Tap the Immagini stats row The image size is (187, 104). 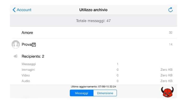93,70
